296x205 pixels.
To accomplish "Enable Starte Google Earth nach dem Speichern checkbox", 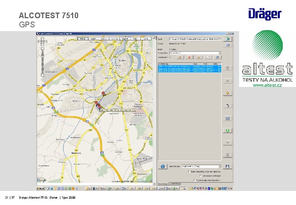I will point(189,172).
